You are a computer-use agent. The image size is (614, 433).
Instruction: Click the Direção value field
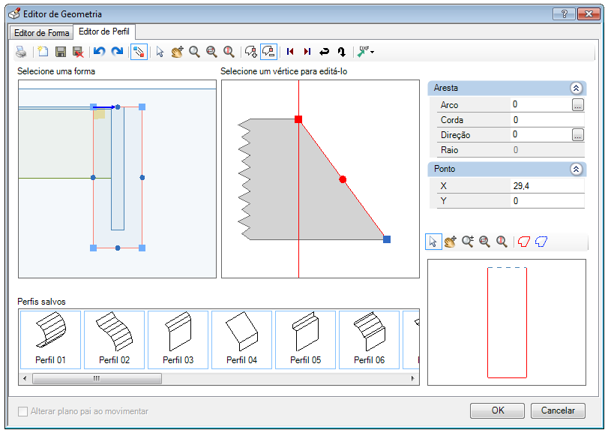click(541, 135)
